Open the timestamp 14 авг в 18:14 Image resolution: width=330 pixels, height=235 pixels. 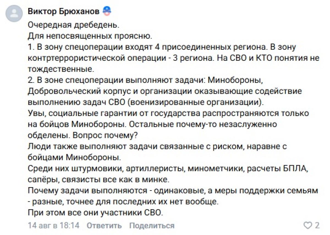click(x=54, y=226)
